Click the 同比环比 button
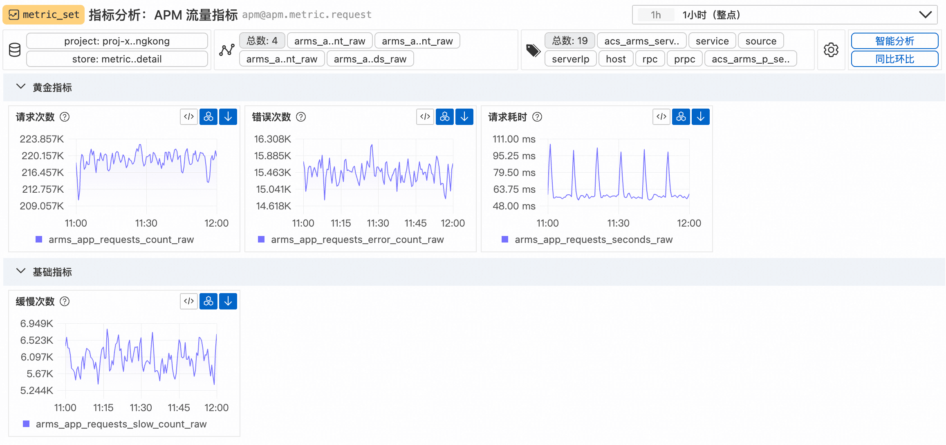 pos(894,59)
